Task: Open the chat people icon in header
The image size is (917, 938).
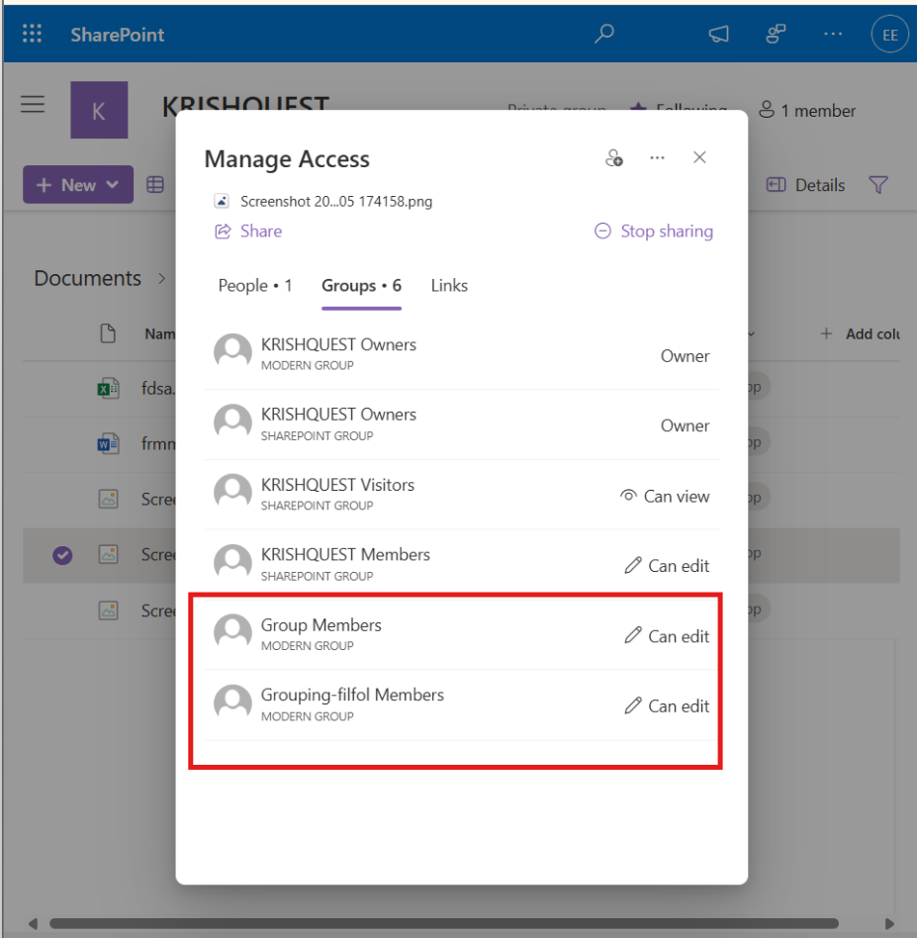Action: [776, 34]
